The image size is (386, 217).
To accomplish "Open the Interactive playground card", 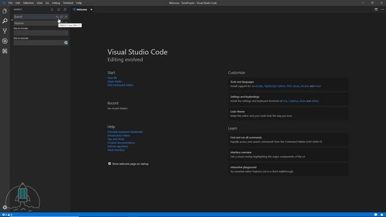I will (288, 169).
